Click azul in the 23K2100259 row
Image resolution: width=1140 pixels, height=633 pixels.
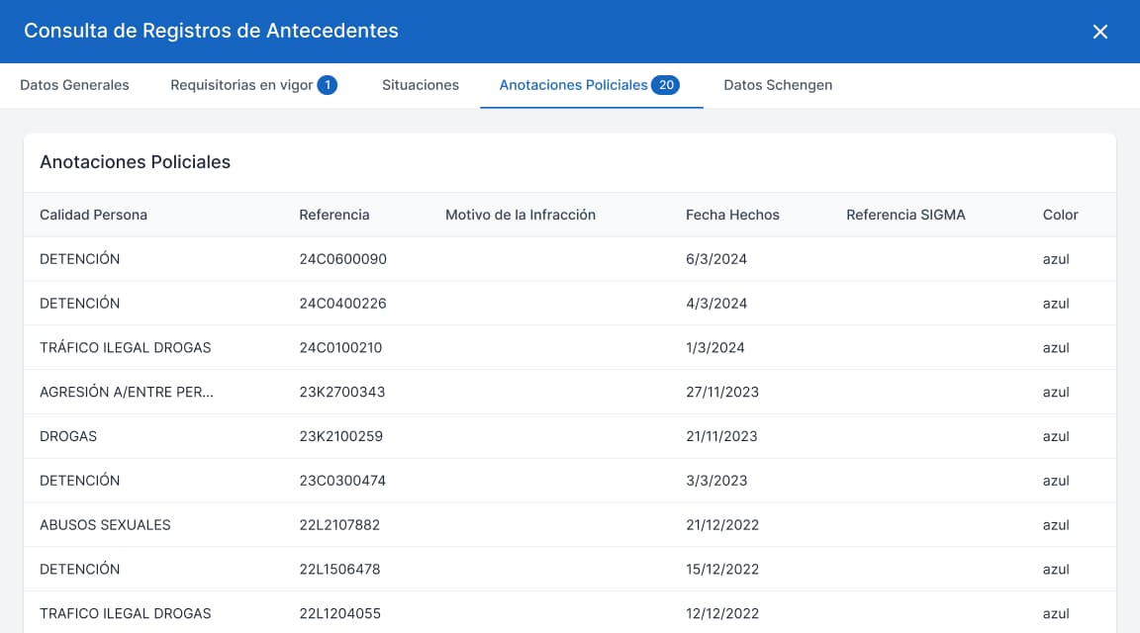click(1056, 436)
